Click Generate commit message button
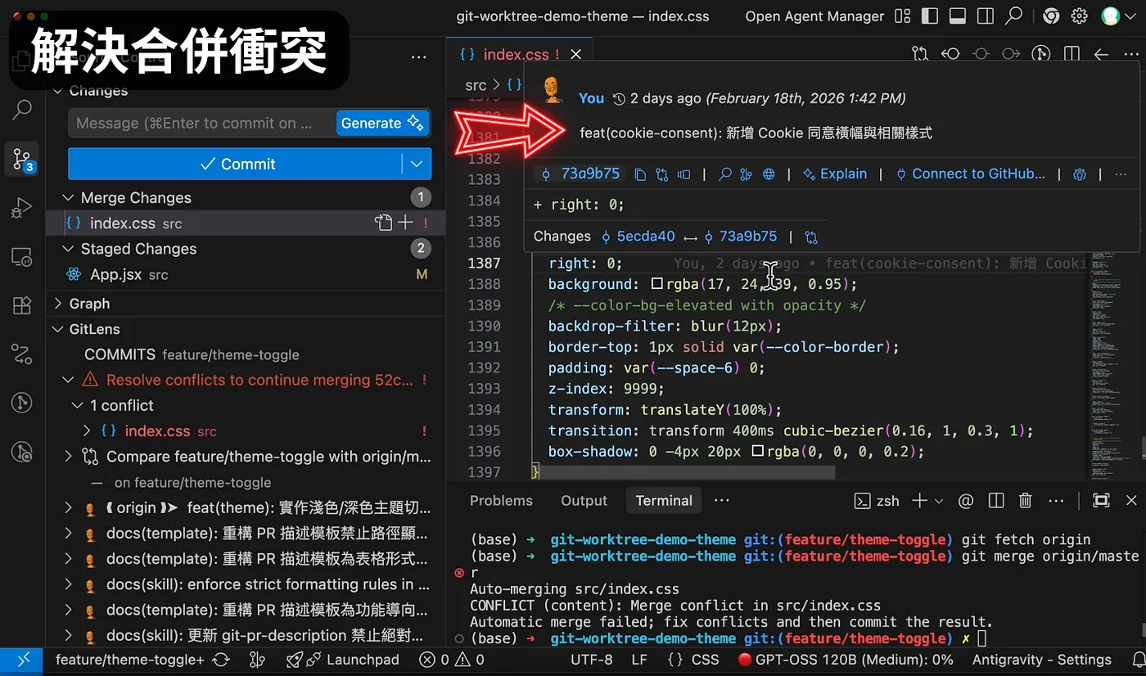The image size is (1146, 676). (382, 123)
